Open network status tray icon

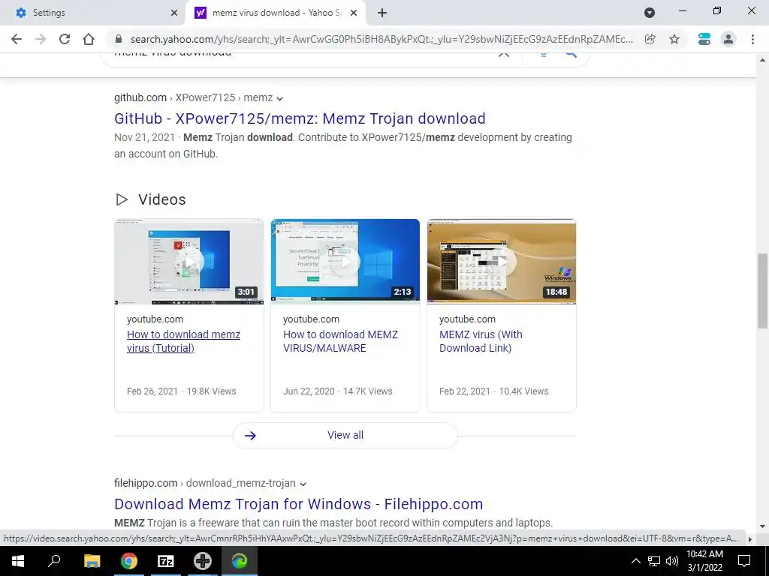pos(654,561)
